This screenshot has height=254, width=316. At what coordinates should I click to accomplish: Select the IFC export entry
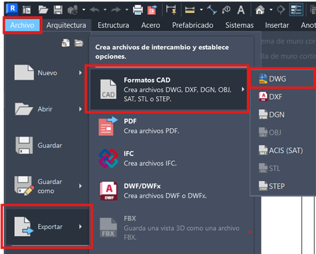[x=169, y=158]
